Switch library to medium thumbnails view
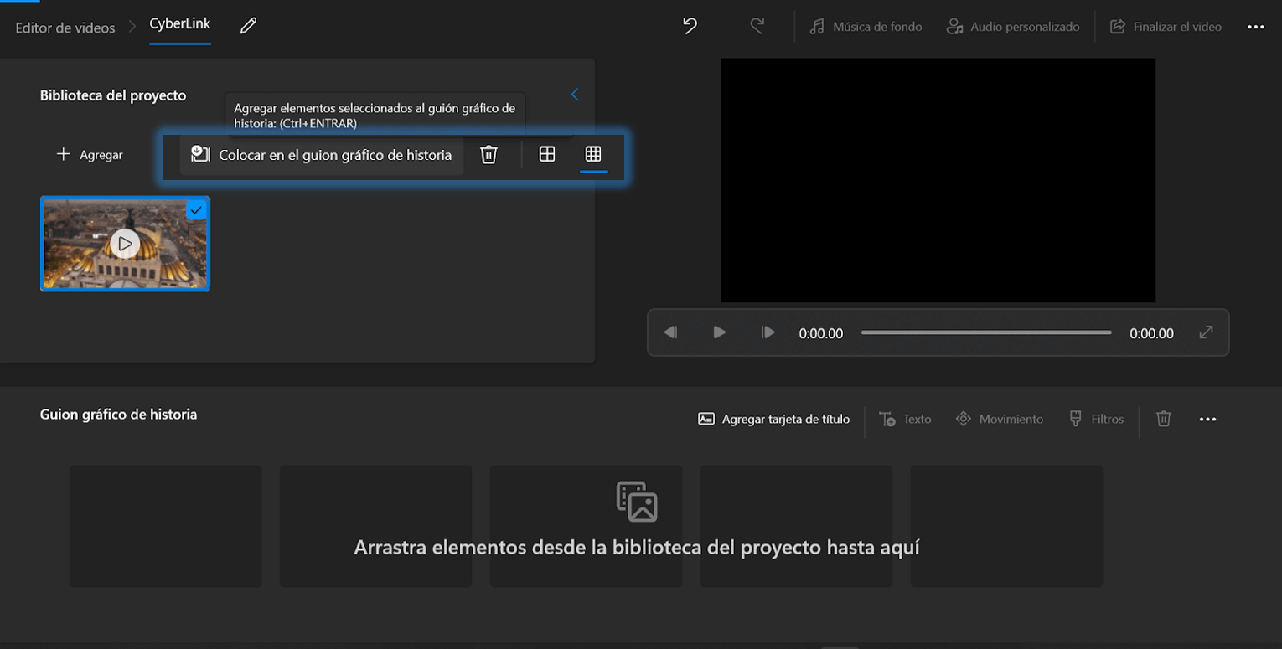Viewport: 1282px width, 649px height. coord(547,154)
